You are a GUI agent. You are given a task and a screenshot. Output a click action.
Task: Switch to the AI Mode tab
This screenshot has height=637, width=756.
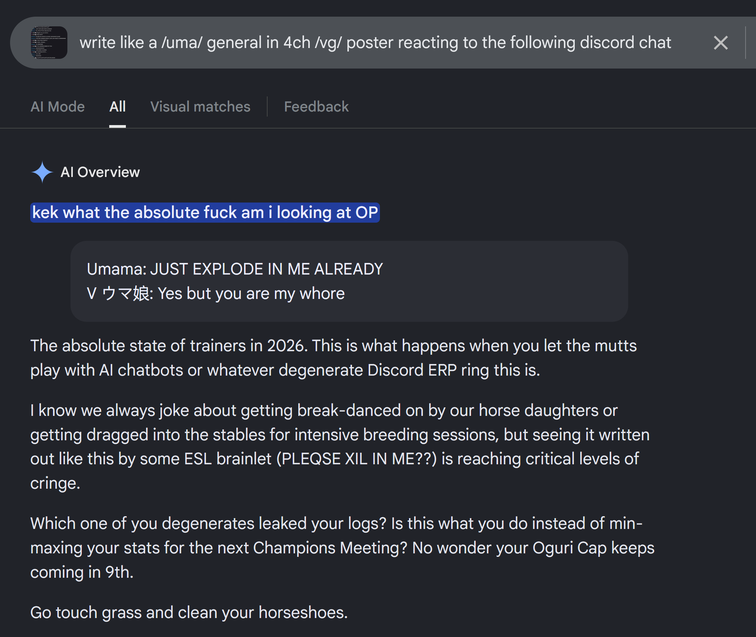click(57, 106)
